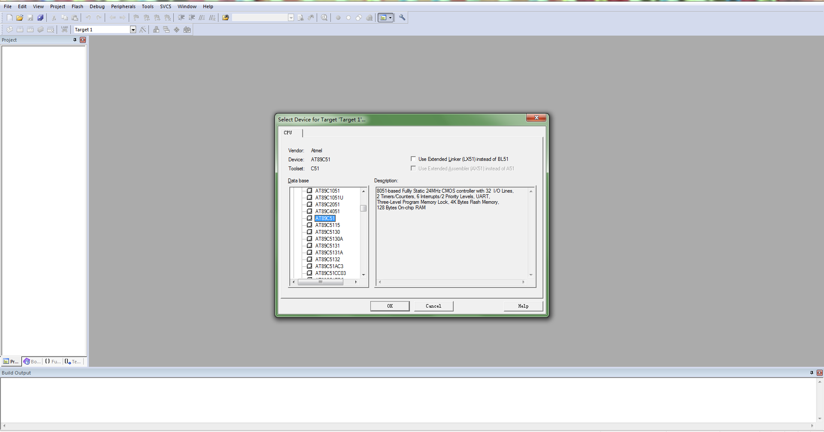The image size is (824, 432).
Task: Click the Redo arrow icon
Action: tap(99, 18)
